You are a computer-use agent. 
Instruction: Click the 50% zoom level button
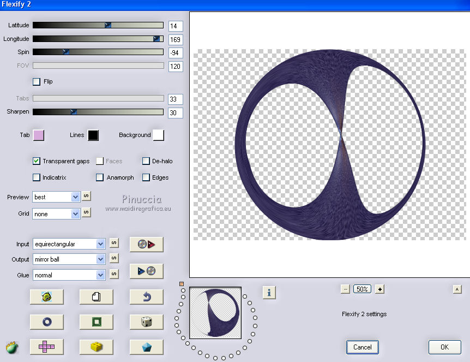click(x=363, y=289)
